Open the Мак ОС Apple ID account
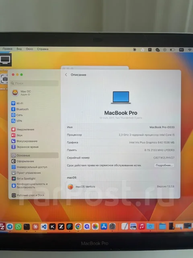Screen dimensions: 193x258 pyautogui.click(x=22, y=93)
